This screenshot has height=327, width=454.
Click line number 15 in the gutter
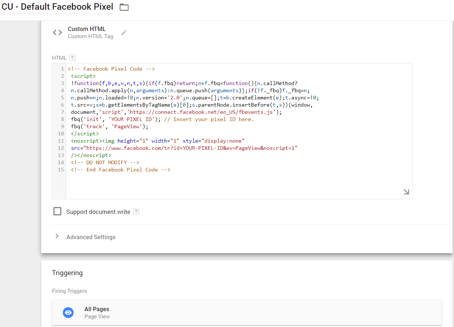click(x=61, y=170)
